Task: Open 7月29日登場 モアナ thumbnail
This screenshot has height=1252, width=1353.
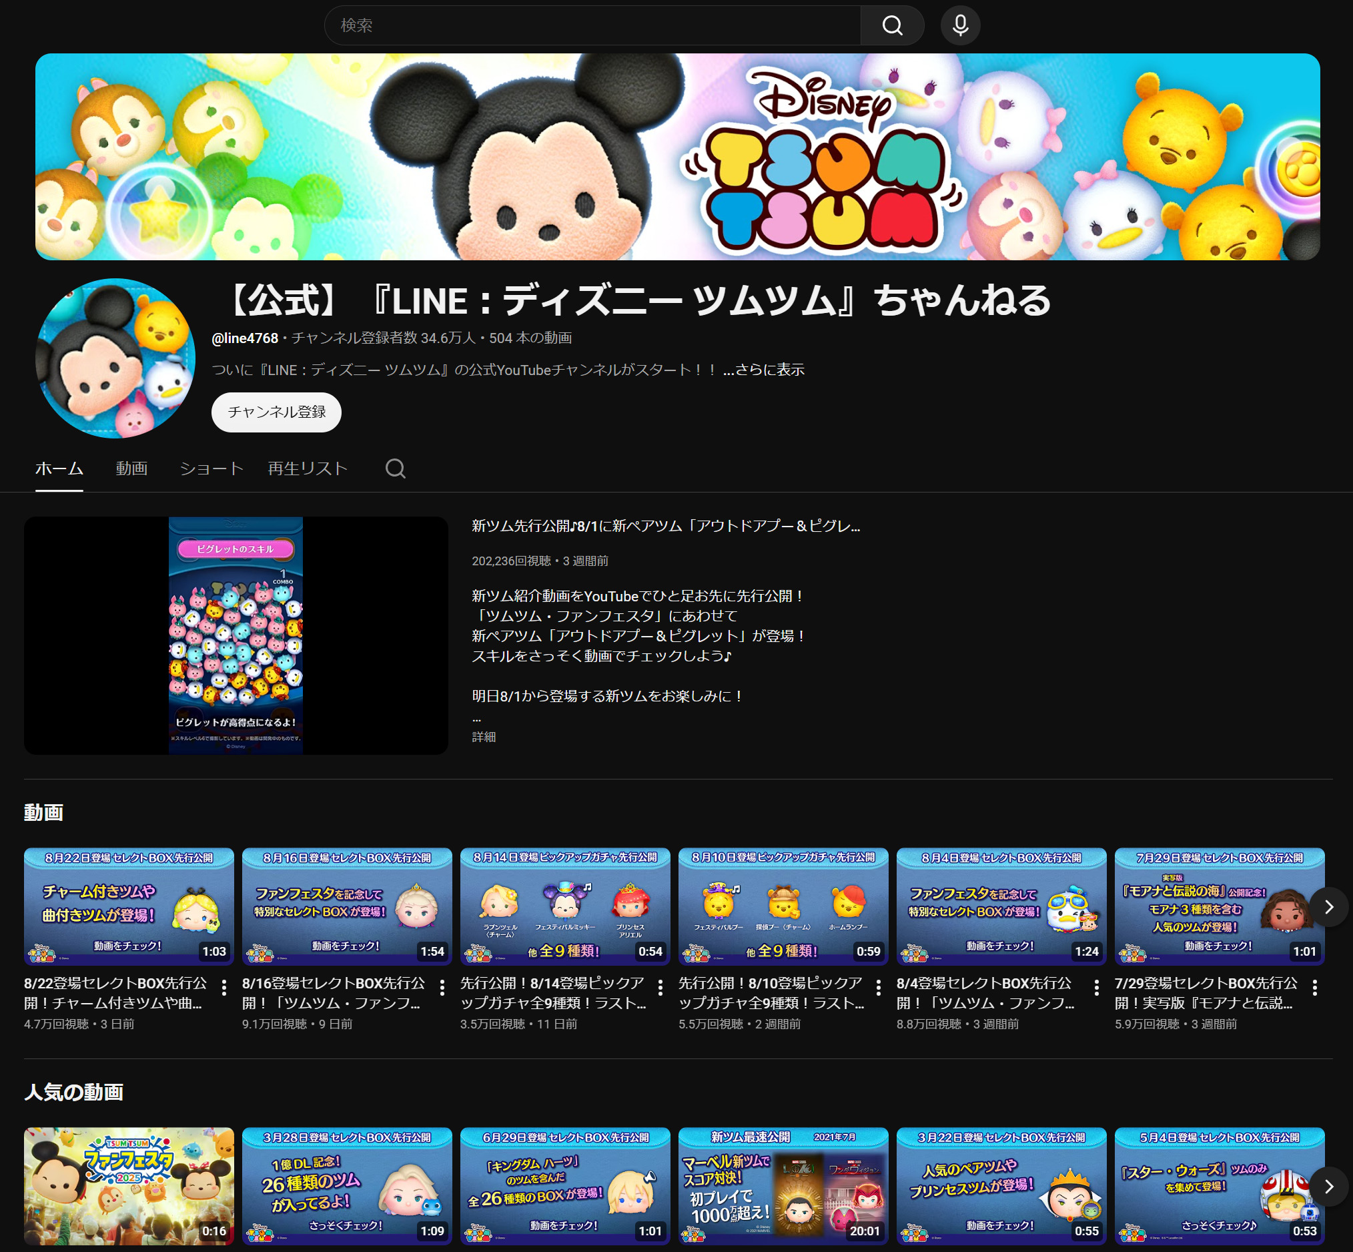Action: pos(1219,906)
